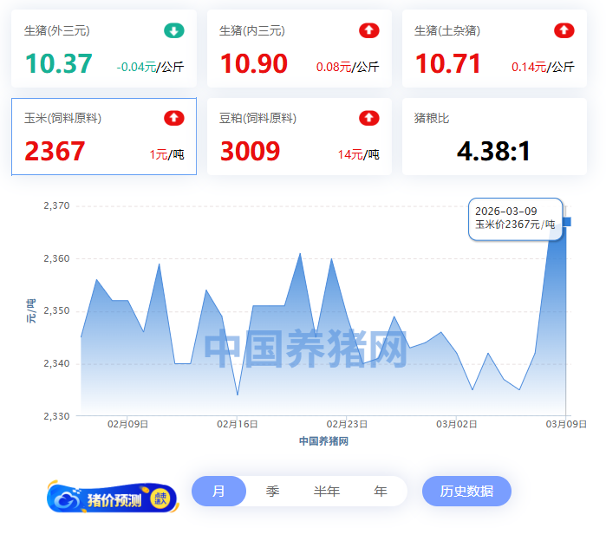Click the red up arrow on 生猪(土杂猪)
The width and height of the screenshot is (606, 541).
coord(564,31)
